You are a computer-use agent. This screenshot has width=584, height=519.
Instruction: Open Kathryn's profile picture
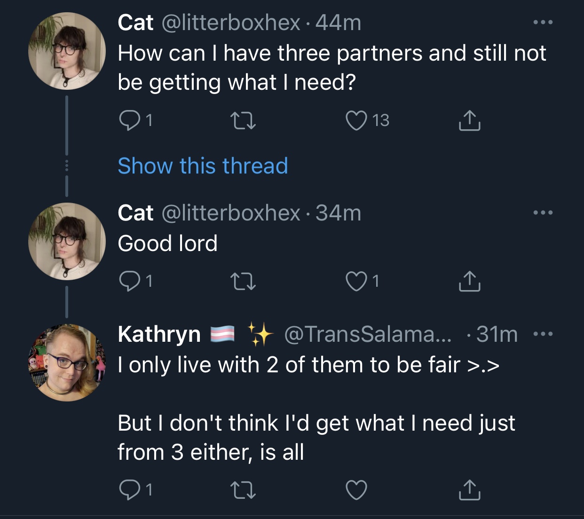(67, 362)
